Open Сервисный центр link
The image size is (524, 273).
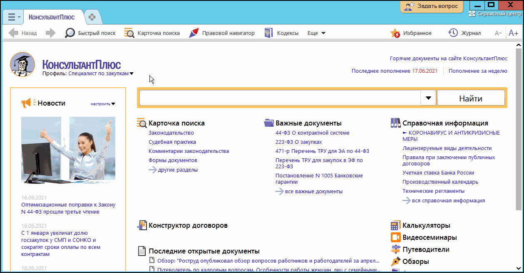click(495, 14)
